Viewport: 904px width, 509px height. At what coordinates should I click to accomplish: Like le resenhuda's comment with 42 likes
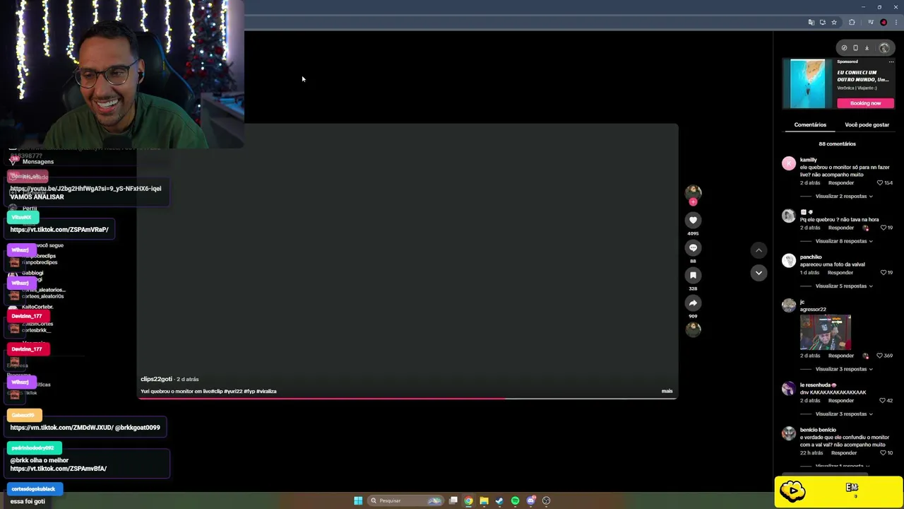pos(883,401)
